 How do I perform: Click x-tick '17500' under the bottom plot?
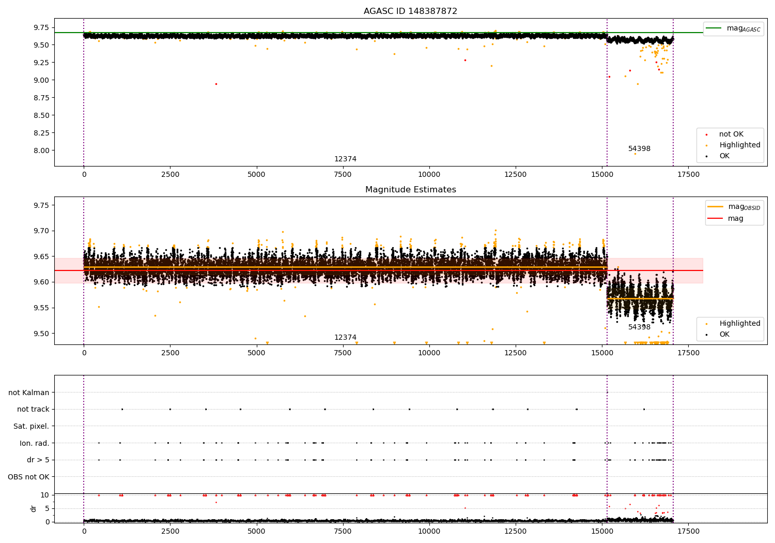tap(688, 532)
